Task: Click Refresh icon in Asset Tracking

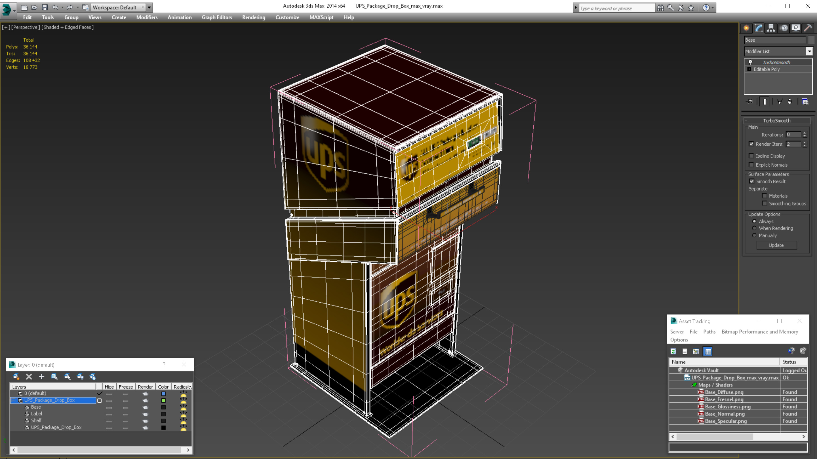Action: point(673,351)
